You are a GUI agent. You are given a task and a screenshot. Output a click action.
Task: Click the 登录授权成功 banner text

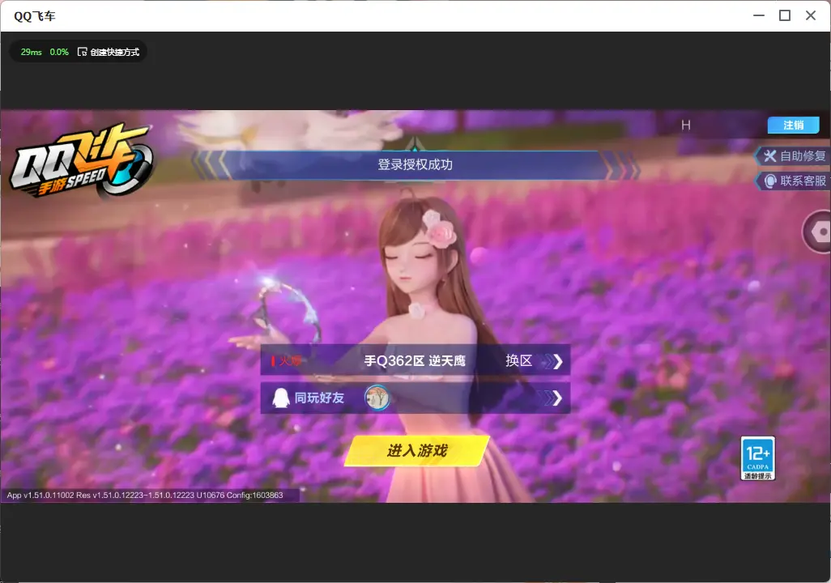click(x=415, y=165)
